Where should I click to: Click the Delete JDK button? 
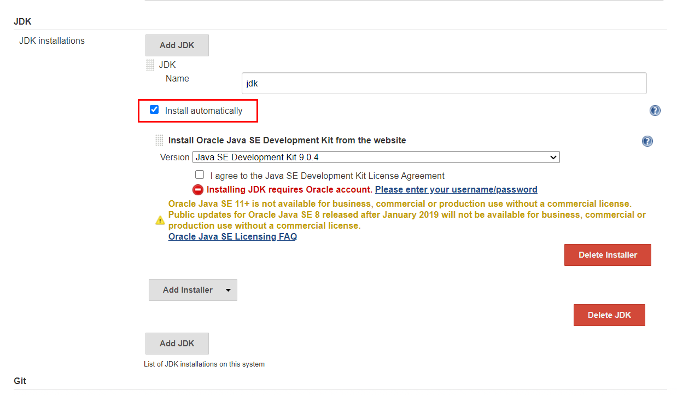coord(609,315)
